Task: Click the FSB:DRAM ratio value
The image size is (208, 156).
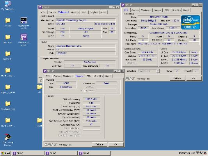Action: tap(91, 103)
